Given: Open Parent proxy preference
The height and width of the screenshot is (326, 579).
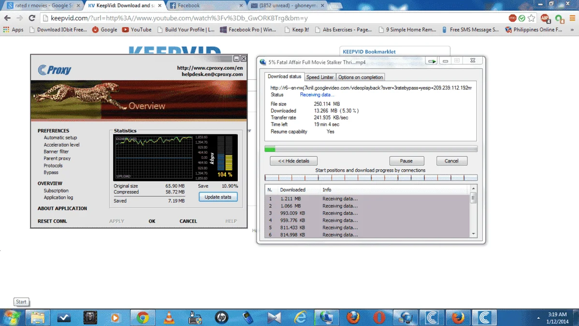Looking at the screenshot, I should [x=57, y=159].
